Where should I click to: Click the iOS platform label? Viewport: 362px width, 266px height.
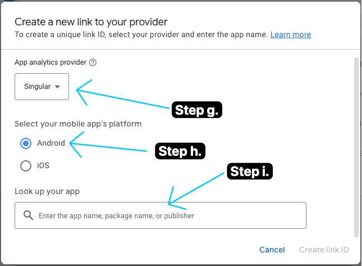coord(43,166)
